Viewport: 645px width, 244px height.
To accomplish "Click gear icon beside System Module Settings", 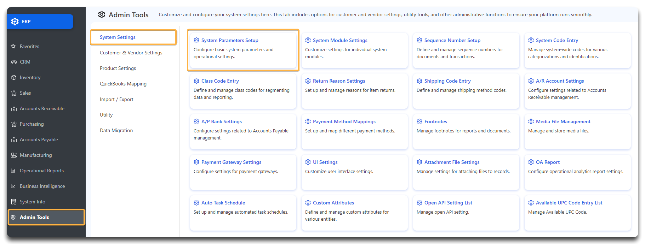I will pyautogui.click(x=308, y=40).
